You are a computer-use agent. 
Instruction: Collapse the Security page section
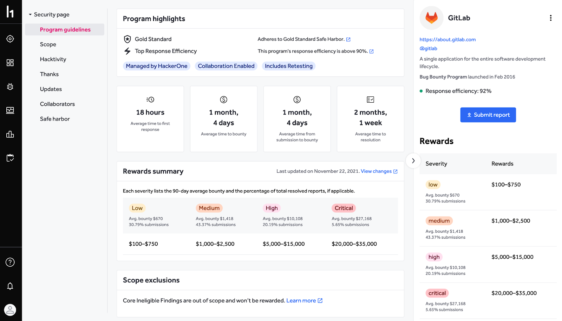click(30, 14)
